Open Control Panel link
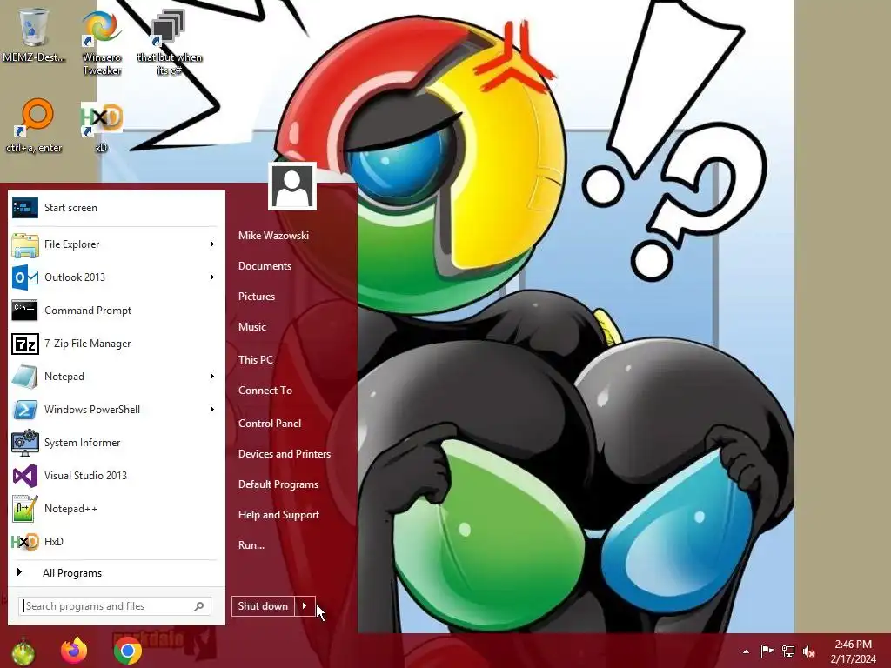 (270, 424)
